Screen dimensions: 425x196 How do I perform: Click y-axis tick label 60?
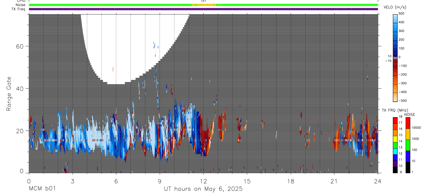pos(20,46)
